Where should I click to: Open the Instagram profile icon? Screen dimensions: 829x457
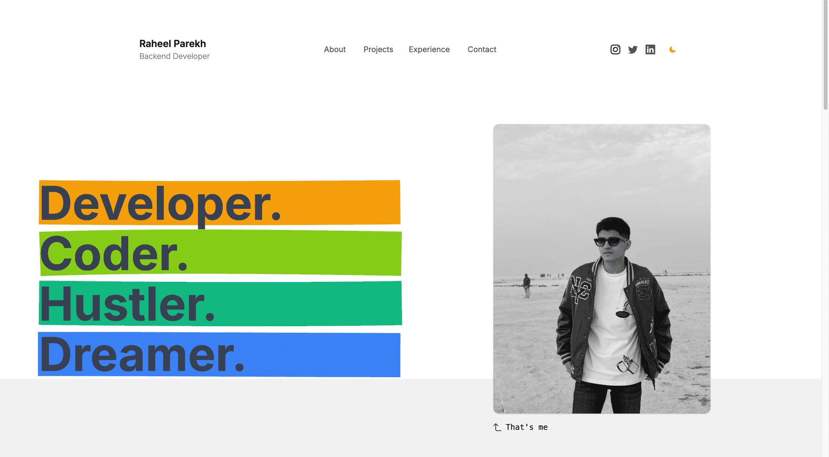click(615, 49)
